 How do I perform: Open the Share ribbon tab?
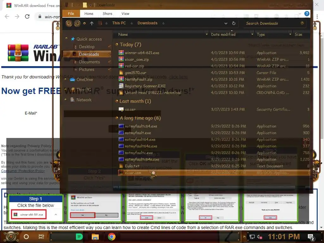click(x=108, y=14)
